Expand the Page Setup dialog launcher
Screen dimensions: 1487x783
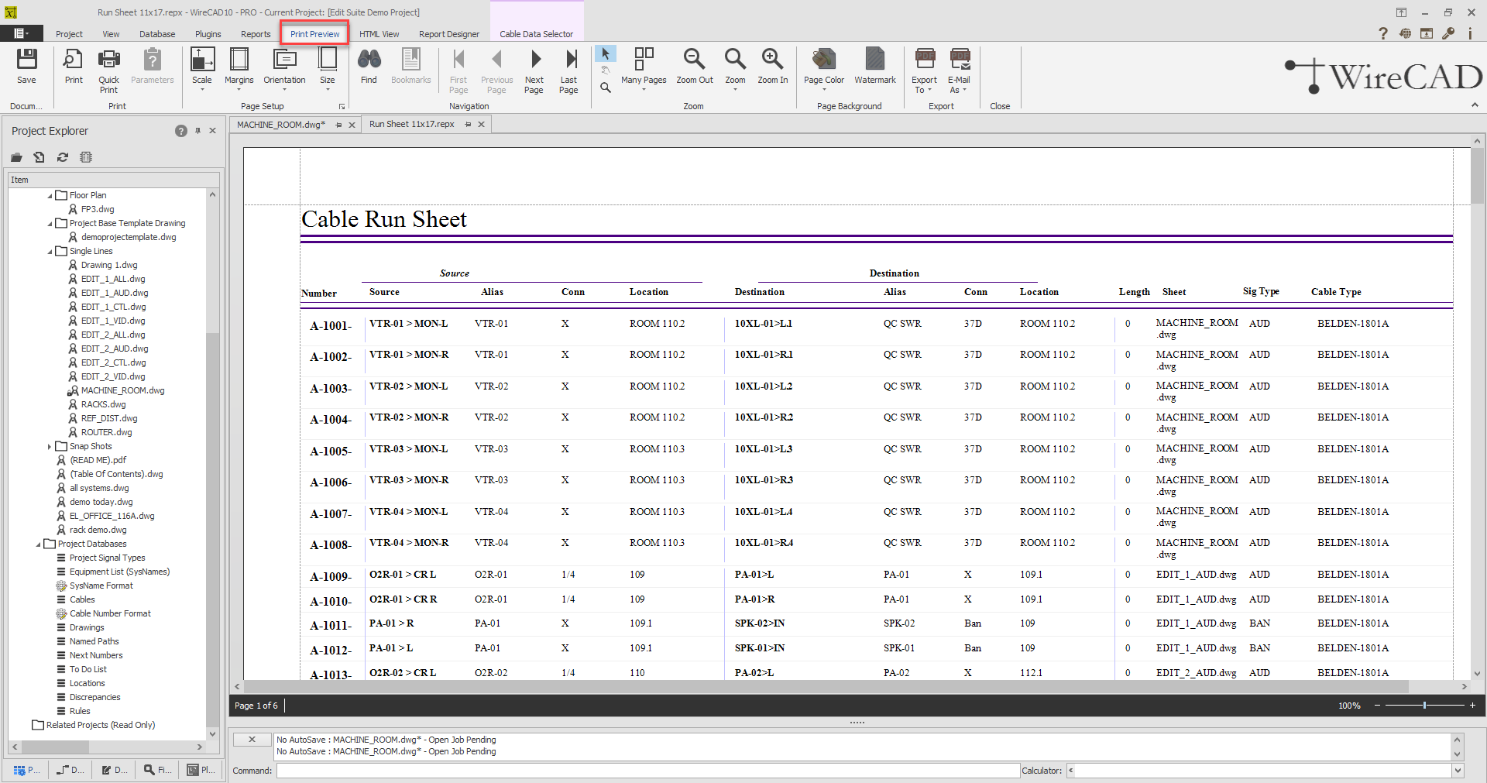point(342,106)
